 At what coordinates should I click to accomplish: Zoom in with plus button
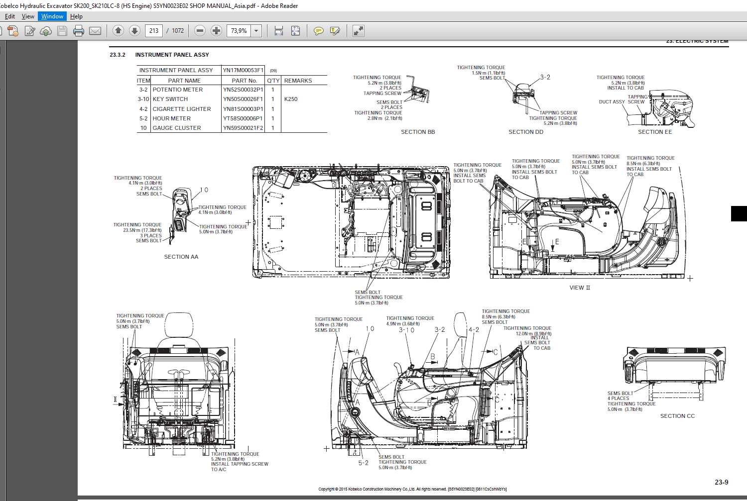coord(216,31)
